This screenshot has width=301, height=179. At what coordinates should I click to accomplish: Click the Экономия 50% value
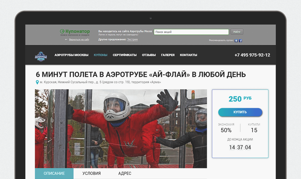tap(226, 130)
